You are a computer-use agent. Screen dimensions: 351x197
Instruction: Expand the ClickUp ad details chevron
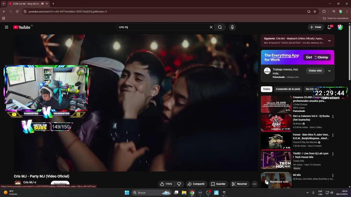pos(329,71)
